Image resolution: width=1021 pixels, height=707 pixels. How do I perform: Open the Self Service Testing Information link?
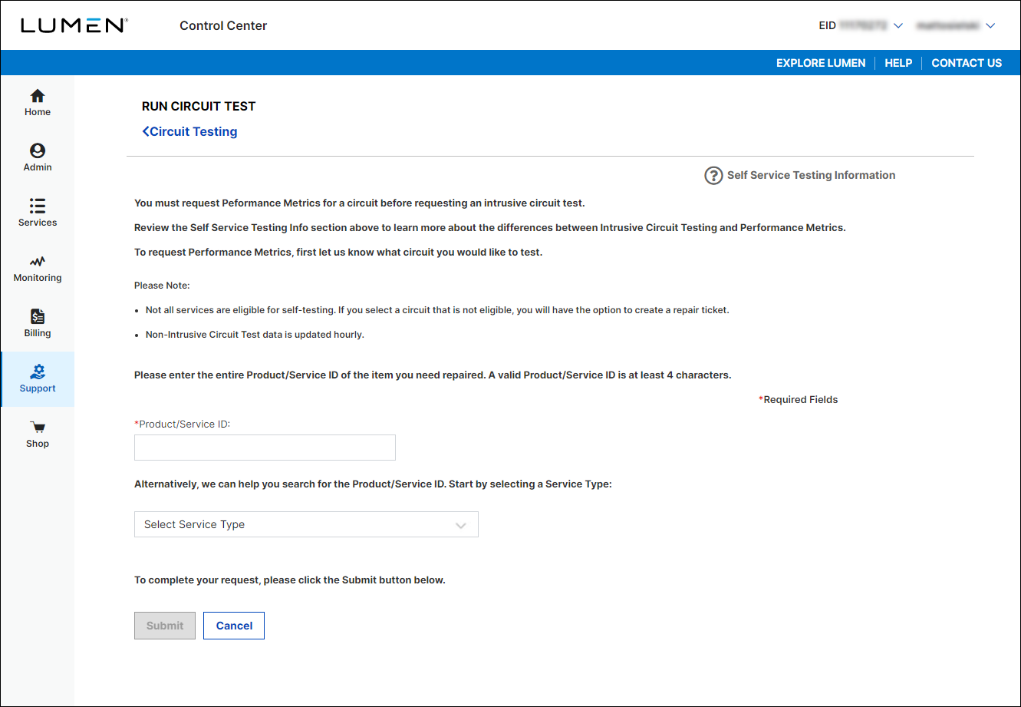click(811, 175)
